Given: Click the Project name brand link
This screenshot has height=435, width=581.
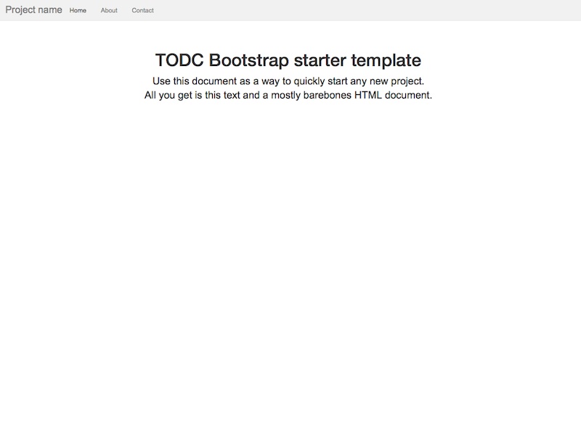Looking at the screenshot, I should [x=33, y=10].
